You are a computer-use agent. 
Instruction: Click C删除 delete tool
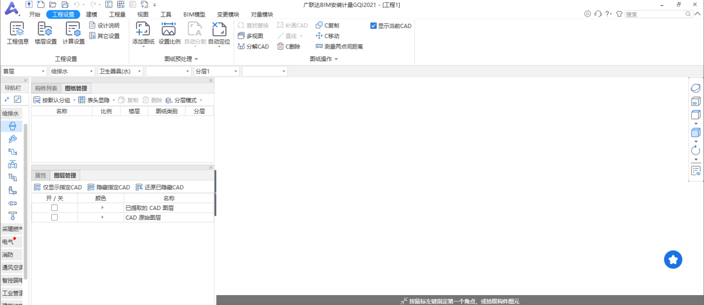(x=289, y=47)
